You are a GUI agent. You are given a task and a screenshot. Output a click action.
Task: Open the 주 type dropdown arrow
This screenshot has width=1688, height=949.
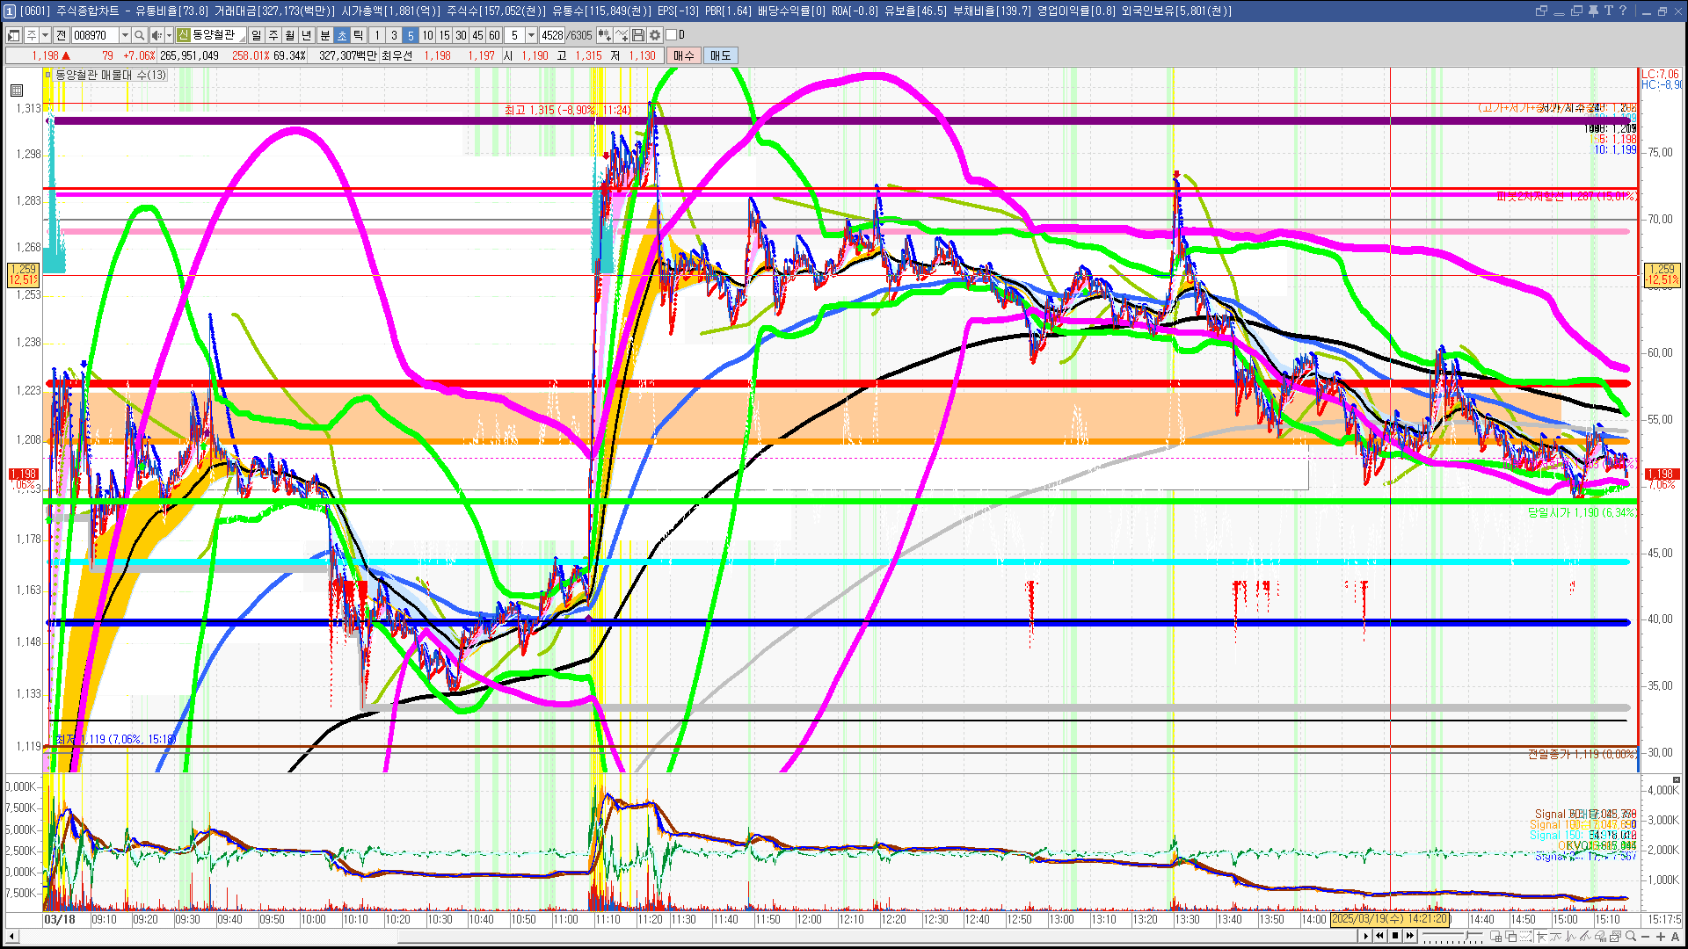coord(46,35)
